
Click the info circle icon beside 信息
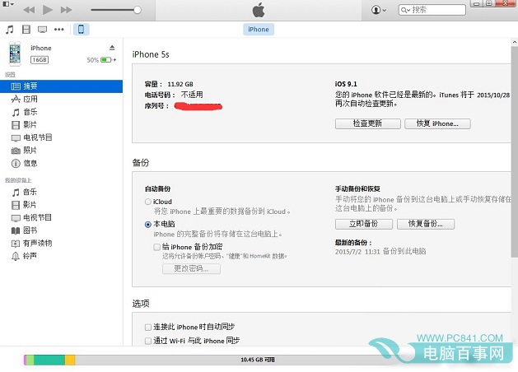point(16,164)
